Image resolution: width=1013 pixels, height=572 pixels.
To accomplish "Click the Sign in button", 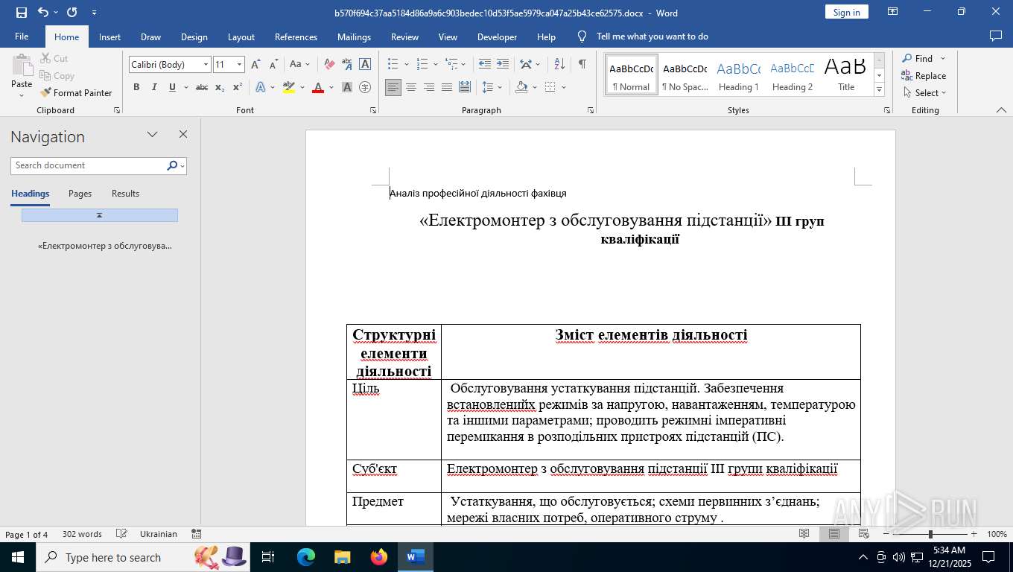I will [x=846, y=12].
